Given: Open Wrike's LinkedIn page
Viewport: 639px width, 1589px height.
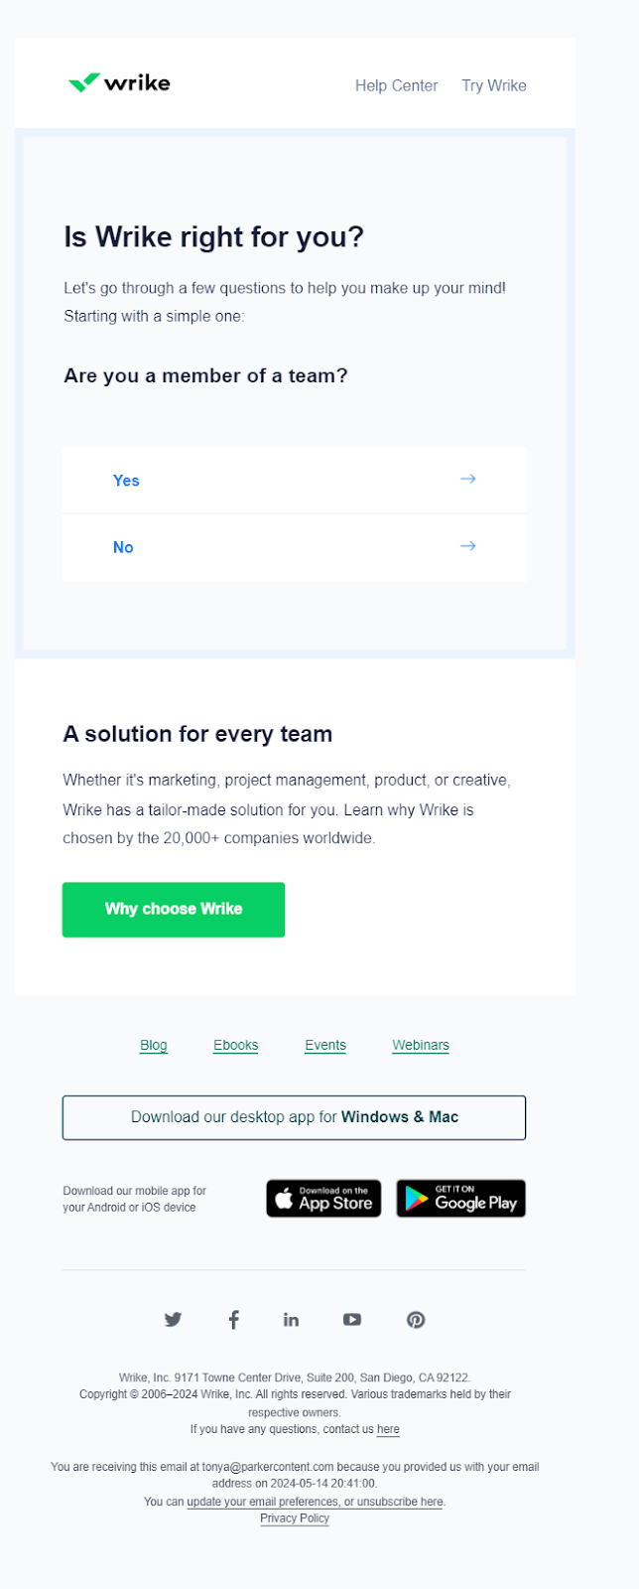Looking at the screenshot, I should (x=291, y=1319).
